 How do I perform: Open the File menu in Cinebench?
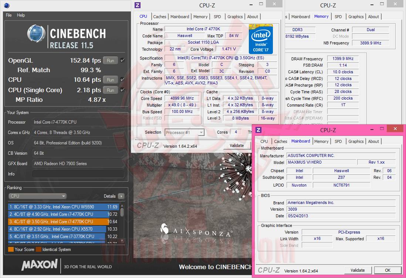pyautogui.click(x=9, y=15)
